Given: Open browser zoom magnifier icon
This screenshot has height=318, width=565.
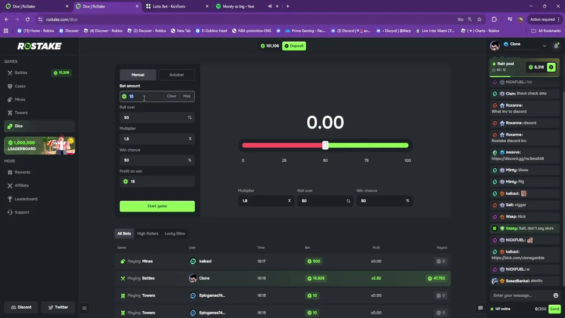Looking at the screenshot, I should click(470, 19).
